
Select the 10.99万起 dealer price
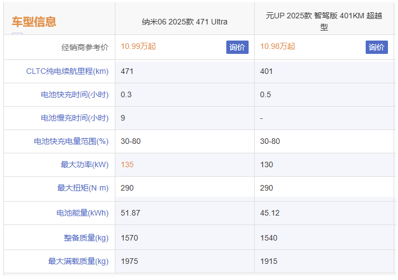(x=138, y=47)
